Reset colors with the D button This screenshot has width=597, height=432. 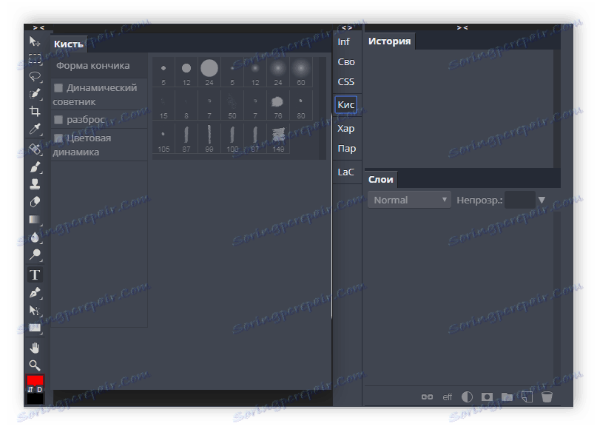(39, 389)
